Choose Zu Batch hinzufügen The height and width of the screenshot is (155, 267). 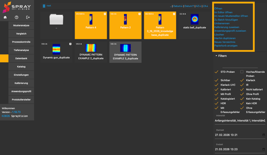click(226, 20)
